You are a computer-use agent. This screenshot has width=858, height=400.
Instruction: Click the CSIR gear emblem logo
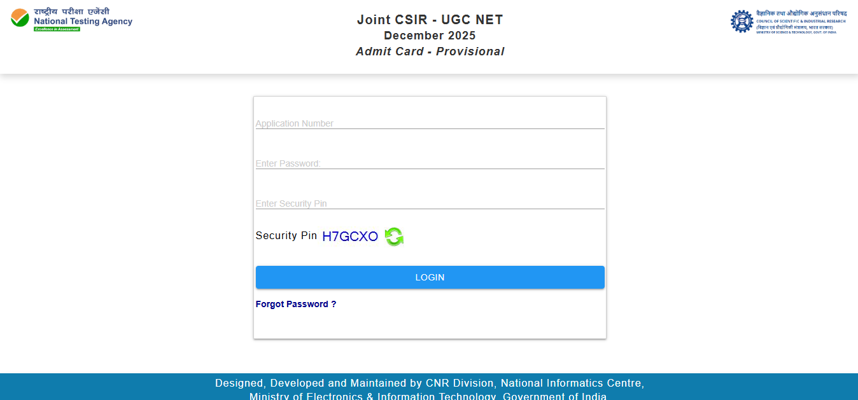pyautogui.click(x=742, y=21)
